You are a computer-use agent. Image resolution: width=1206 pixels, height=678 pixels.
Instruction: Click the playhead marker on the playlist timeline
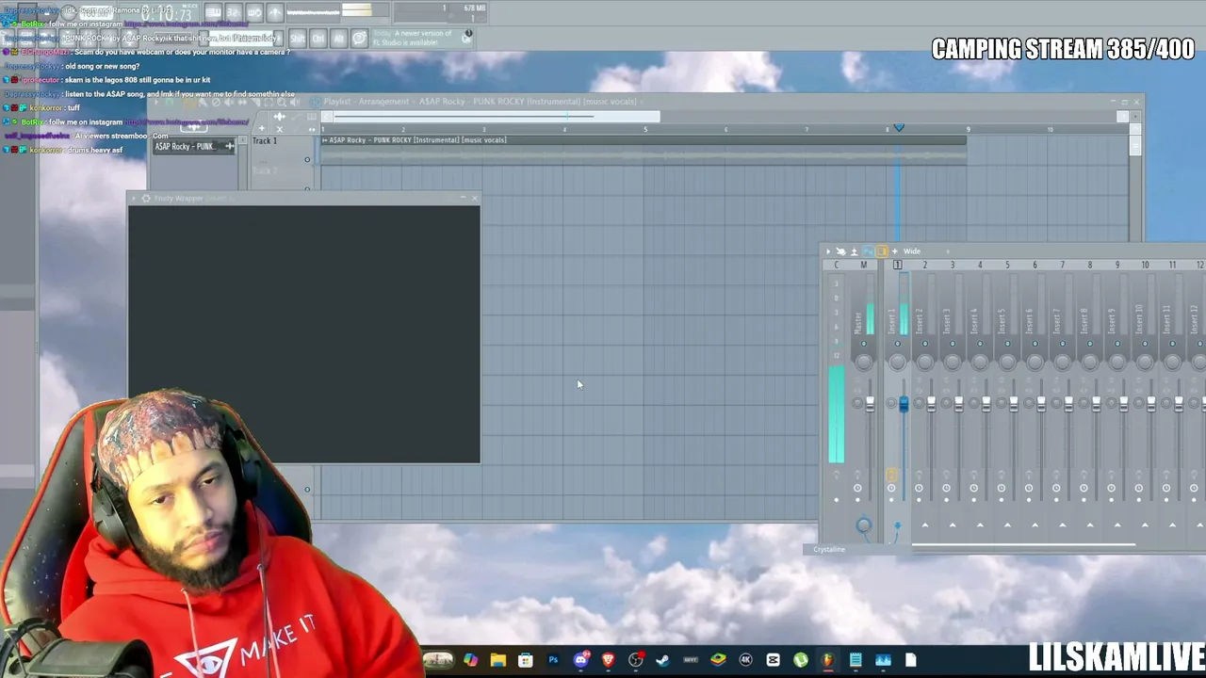[899, 128]
